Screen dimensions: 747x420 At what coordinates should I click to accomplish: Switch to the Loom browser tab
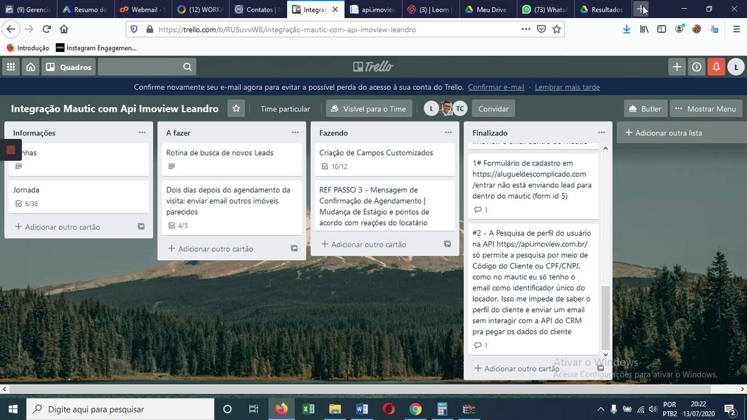tap(430, 9)
